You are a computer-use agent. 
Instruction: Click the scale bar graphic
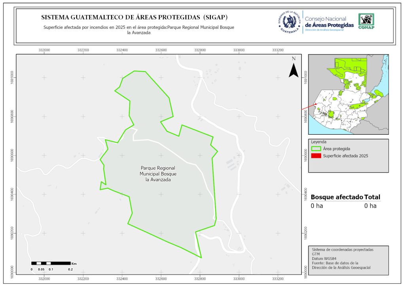(x=51, y=263)
